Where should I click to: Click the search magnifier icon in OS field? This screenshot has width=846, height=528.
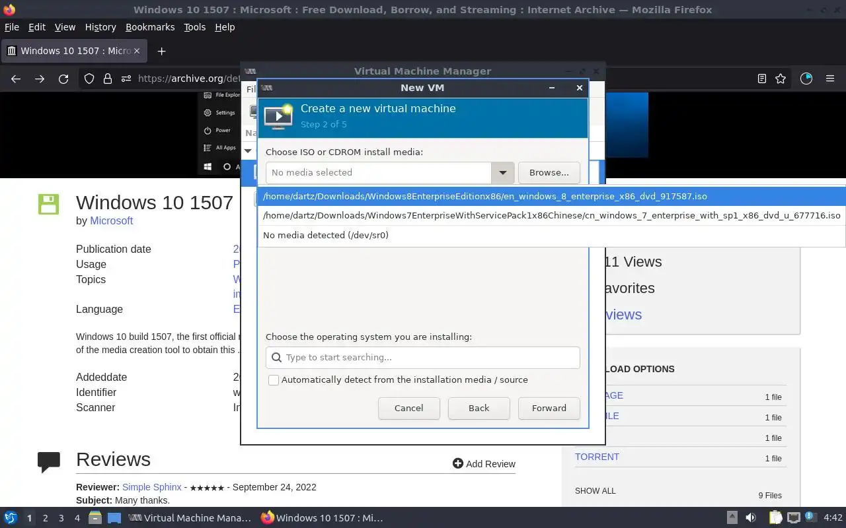click(277, 358)
